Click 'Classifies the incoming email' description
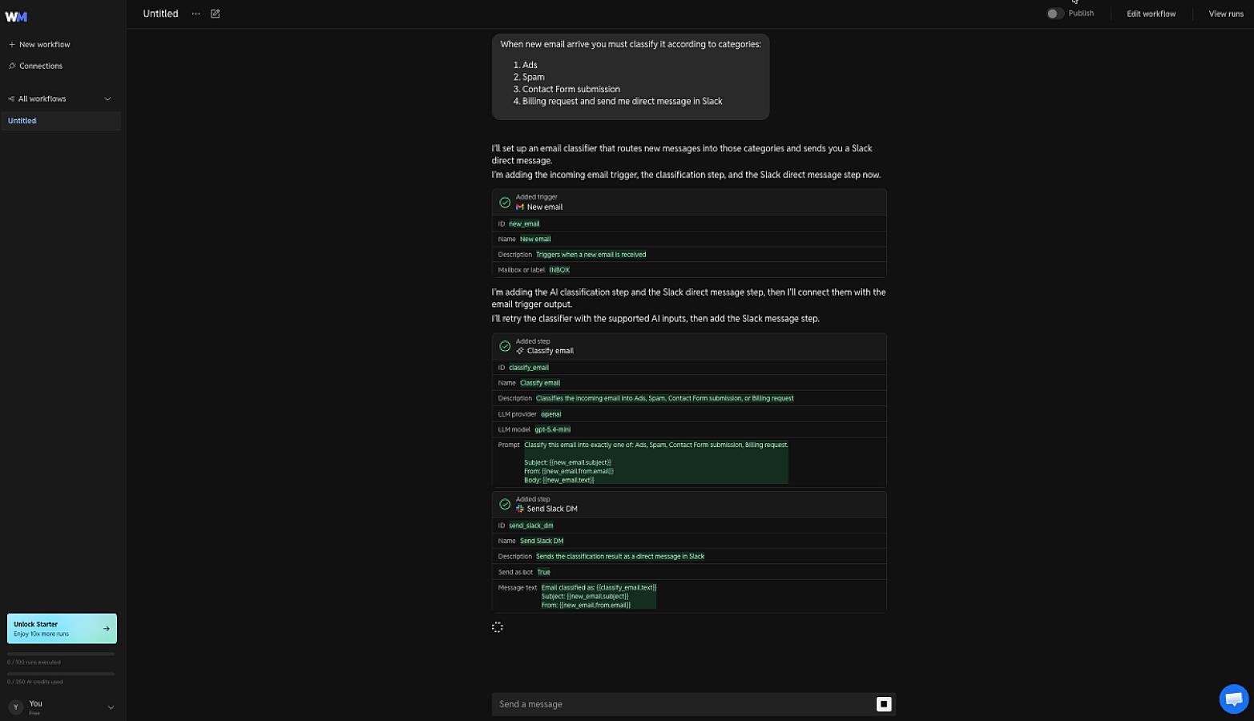This screenshot has height=721, width=1254. tap(665, 398)
